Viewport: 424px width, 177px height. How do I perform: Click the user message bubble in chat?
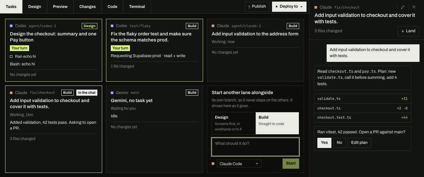[x=373, y=53]
